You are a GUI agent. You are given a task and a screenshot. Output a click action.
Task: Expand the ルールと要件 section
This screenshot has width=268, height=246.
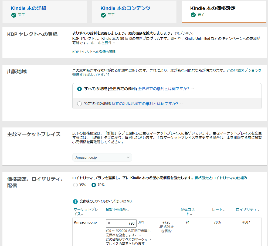[x=103, y=43]
